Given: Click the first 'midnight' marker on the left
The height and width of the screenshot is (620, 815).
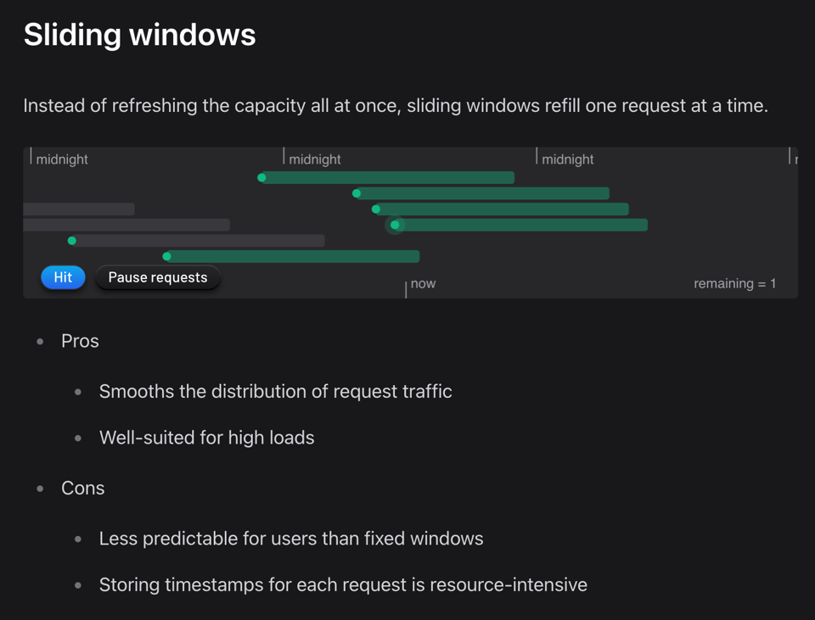Looking at the screenshot, I should click(61, 159).
